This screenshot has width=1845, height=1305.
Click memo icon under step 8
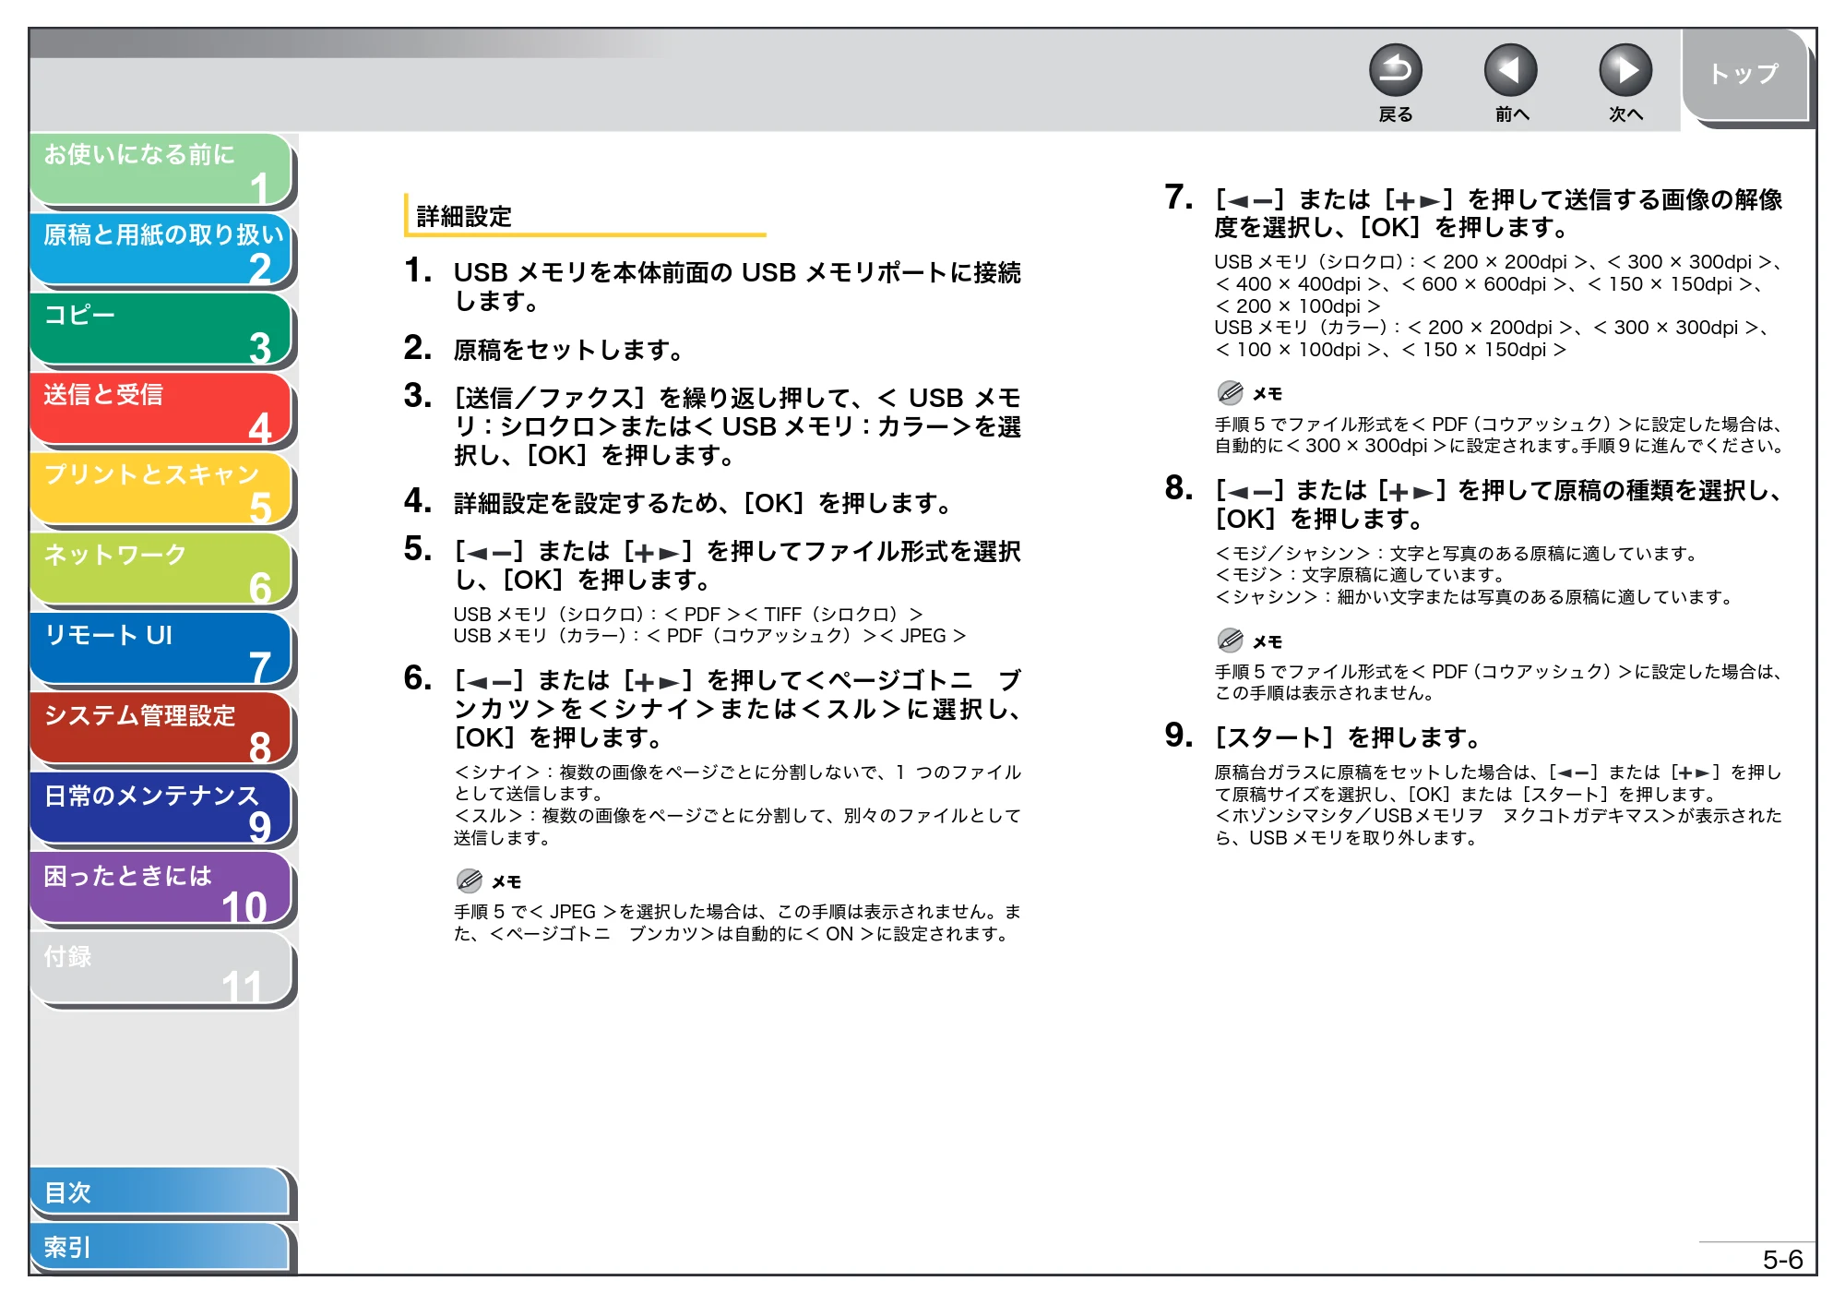[1231, 641]
